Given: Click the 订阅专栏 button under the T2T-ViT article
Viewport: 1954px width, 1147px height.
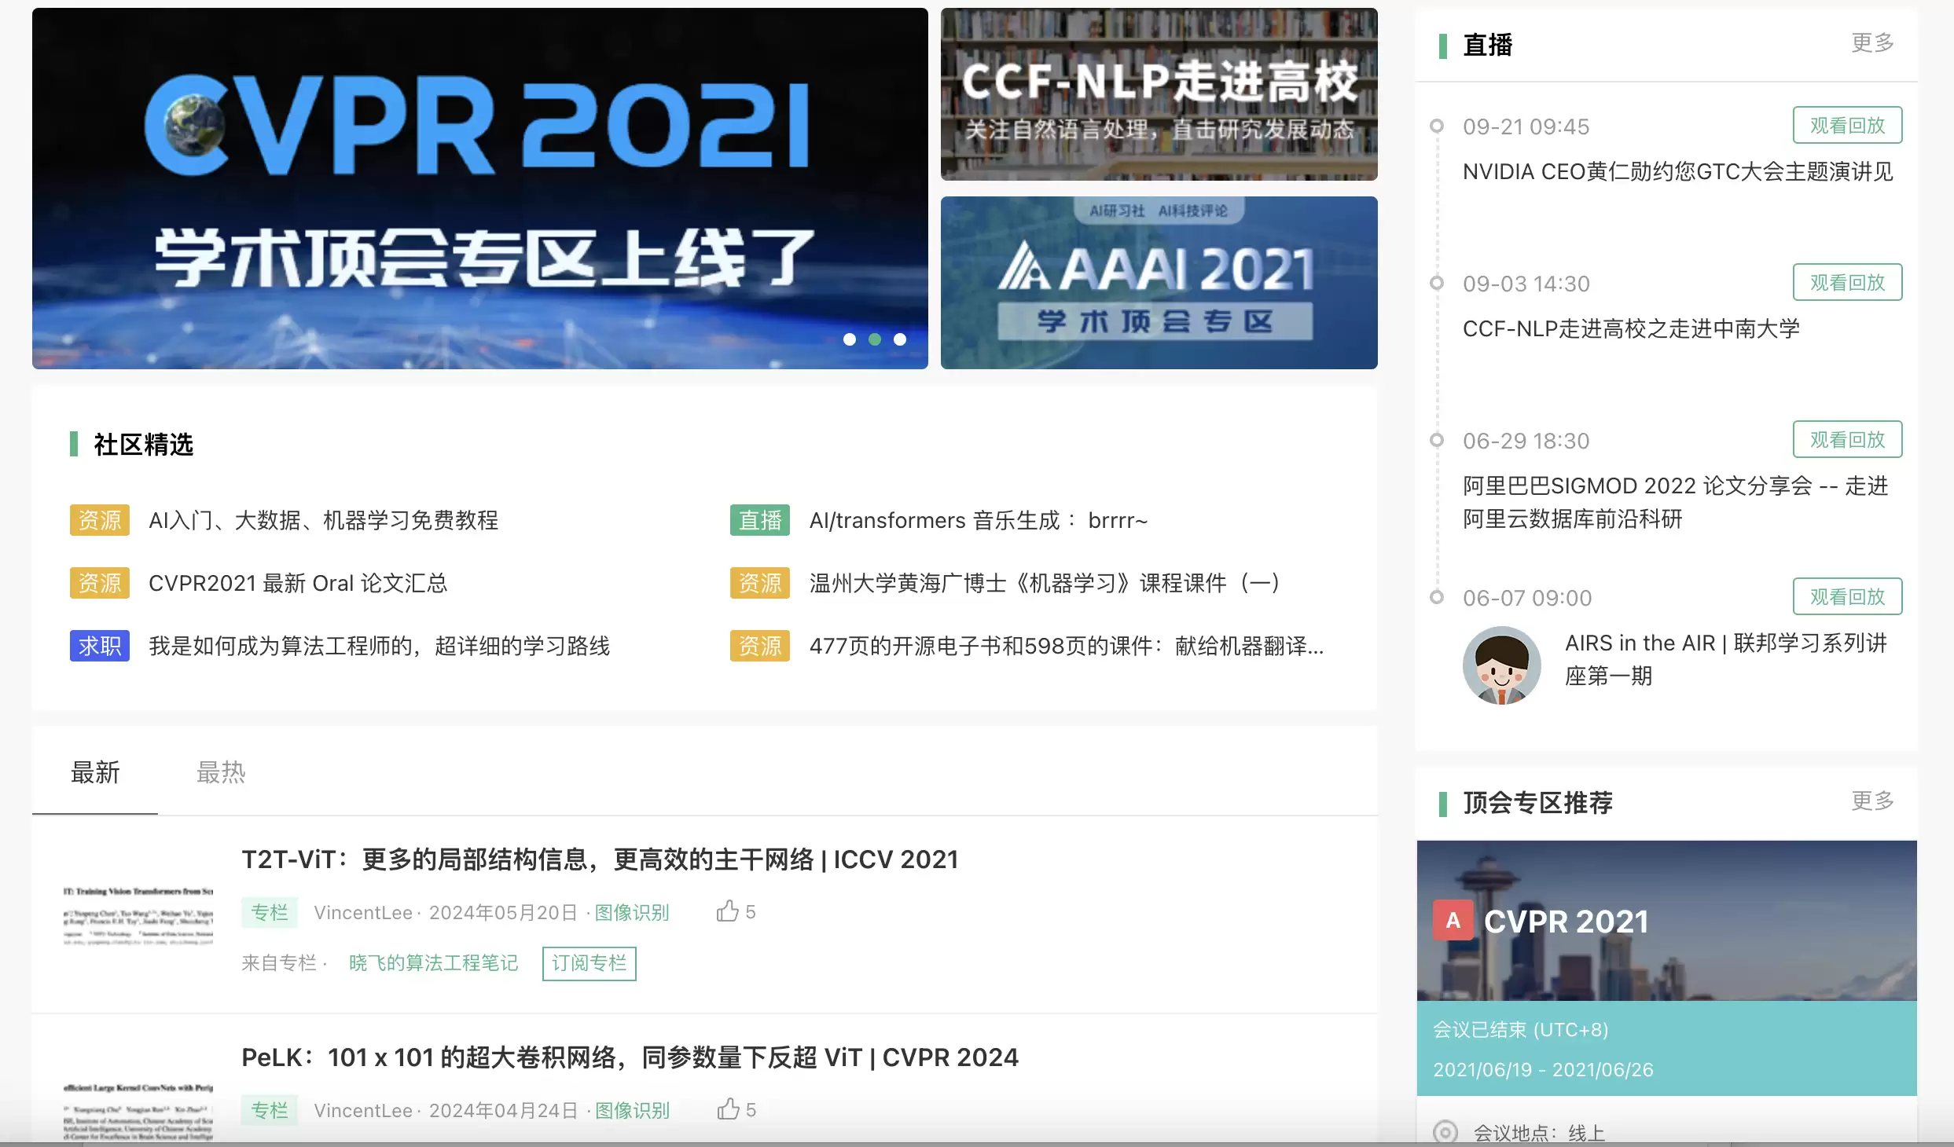Looking at the screenshot, I should pos(589,963).
